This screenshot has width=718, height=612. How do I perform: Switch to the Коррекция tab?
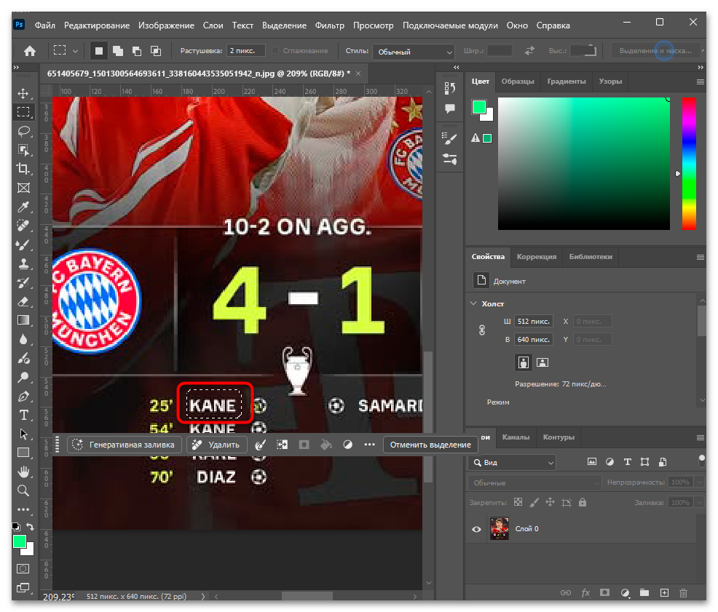click(x=537, y=257)
